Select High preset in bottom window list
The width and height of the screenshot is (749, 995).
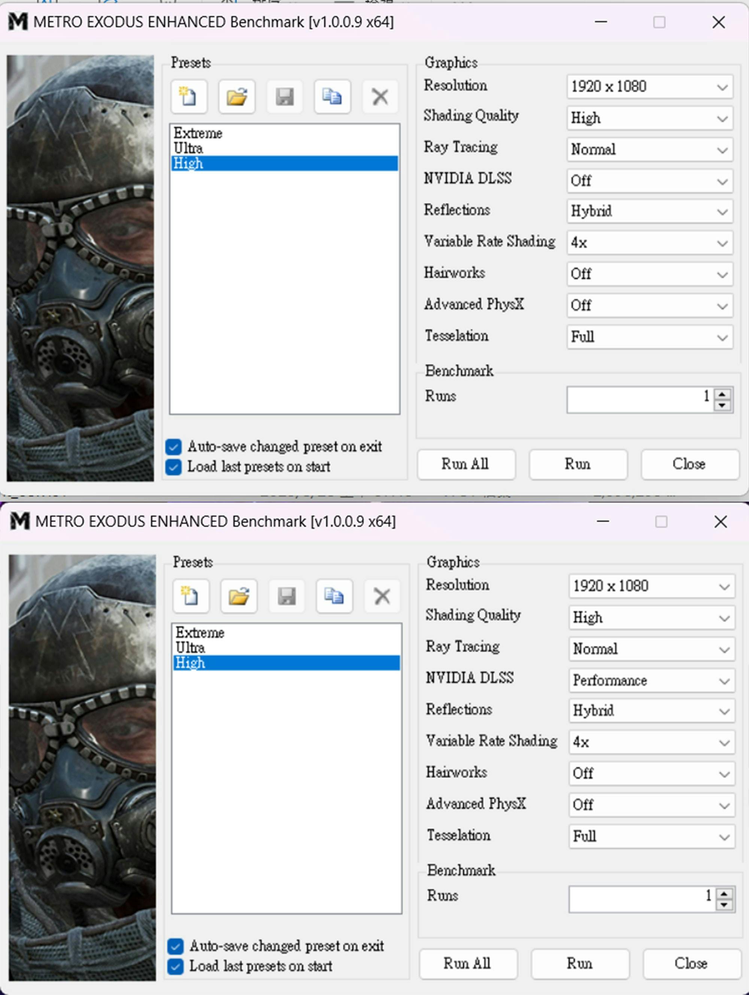(286, 663)
